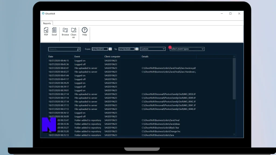Select the Logged on row at 08:36:12
The image size is (276, 155).
tap(140, 113)
